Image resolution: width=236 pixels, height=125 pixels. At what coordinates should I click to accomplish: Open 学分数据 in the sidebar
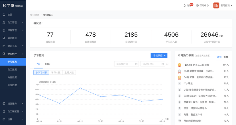pos(13,85)
